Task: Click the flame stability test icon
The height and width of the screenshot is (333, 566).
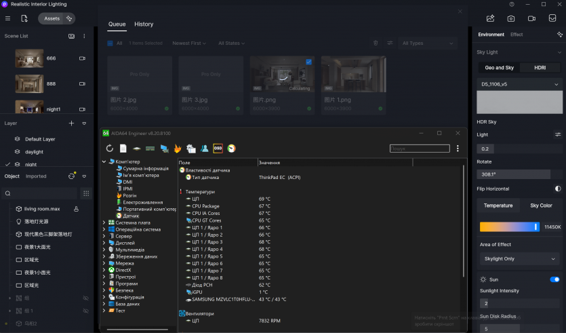Action: coord(178,148)
